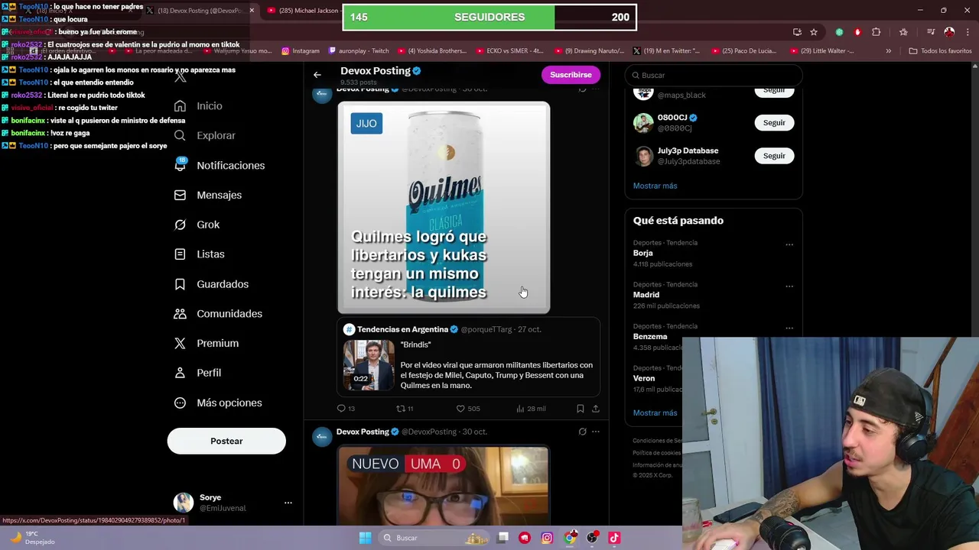979x550 pixels.
Task: Open OBS from the Windows taskbar
Action: [x=592, y=538]
